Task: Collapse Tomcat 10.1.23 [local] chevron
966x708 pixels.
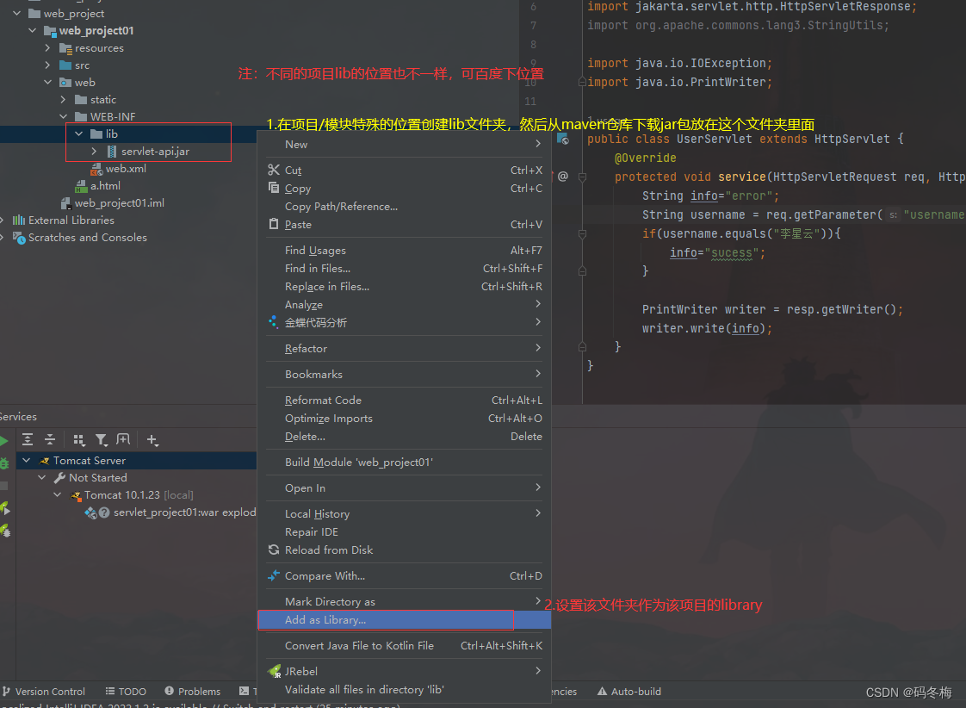Action: tap(58, 494)
